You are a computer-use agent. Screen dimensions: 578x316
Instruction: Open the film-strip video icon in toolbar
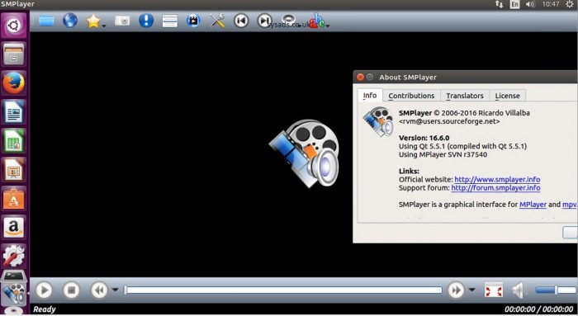[x=193, y=21]
